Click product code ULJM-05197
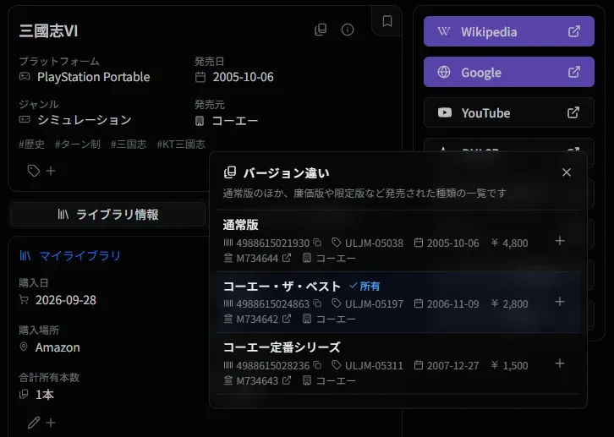 (x=374, y=304)
